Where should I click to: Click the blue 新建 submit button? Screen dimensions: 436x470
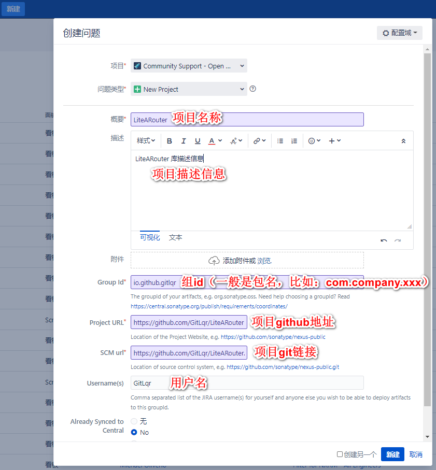coord(392,454)
